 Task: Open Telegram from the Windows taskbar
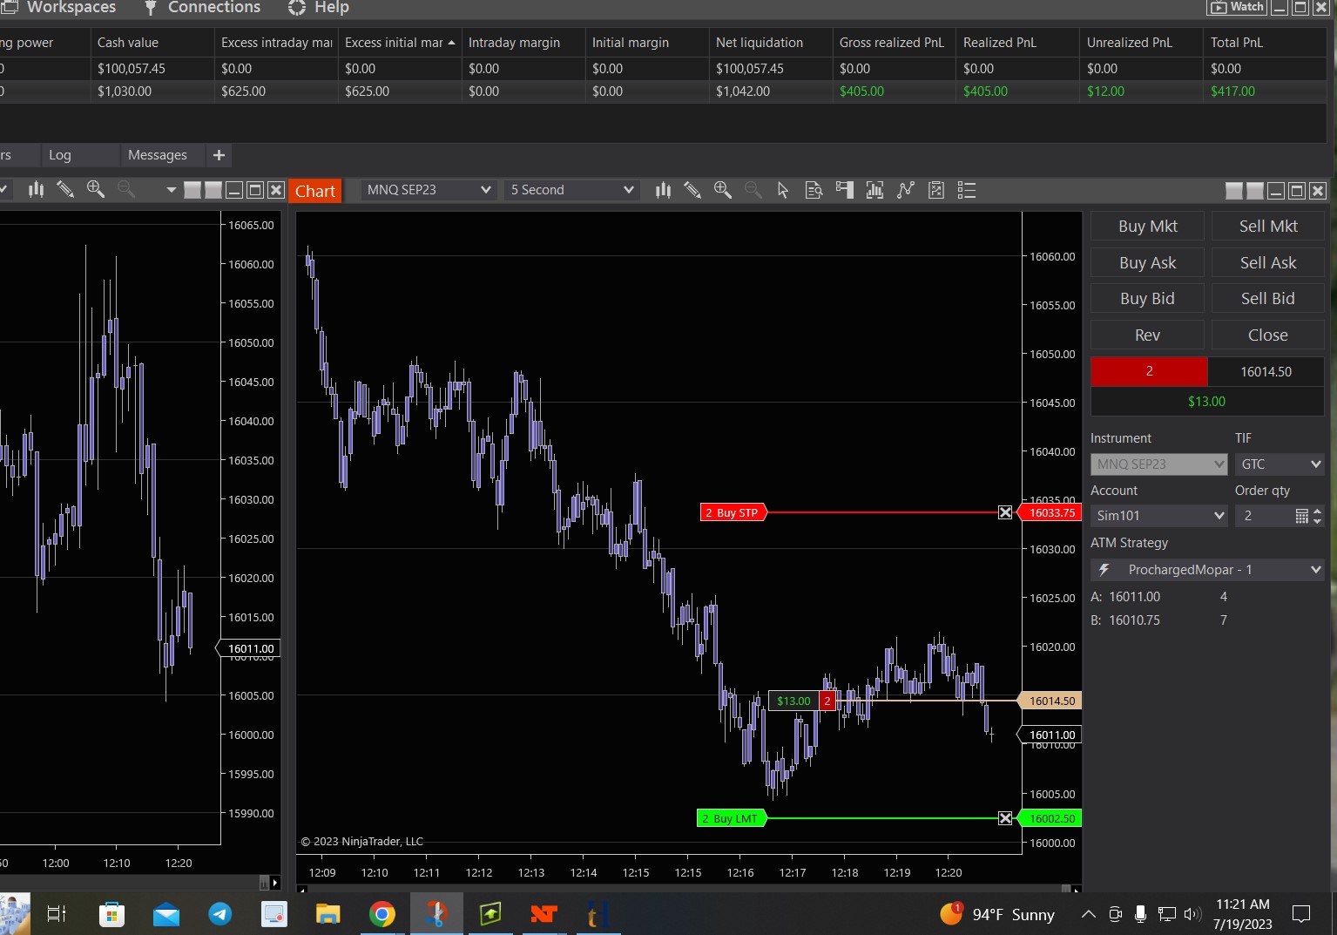click(x=219, y=914)
